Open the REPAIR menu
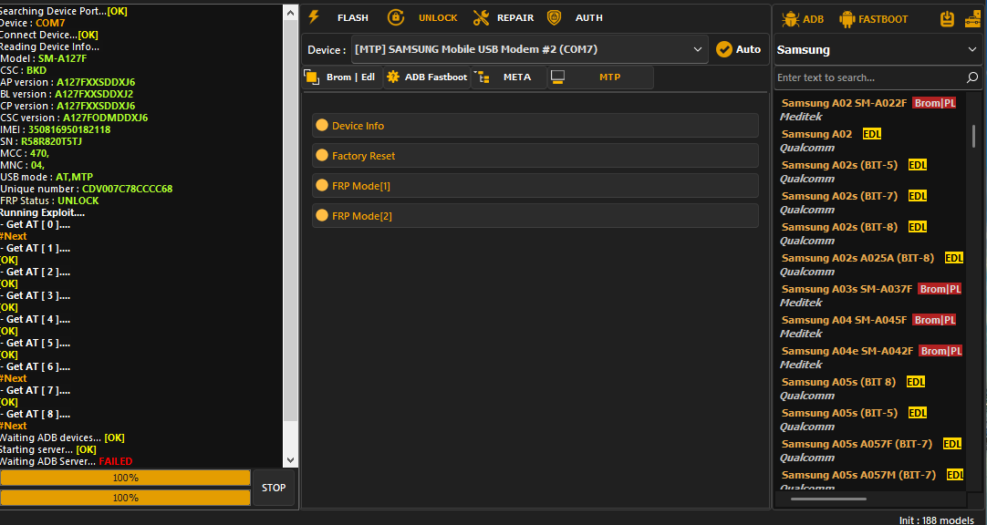This screenshot has width=987, height=525. pos(515,17)
